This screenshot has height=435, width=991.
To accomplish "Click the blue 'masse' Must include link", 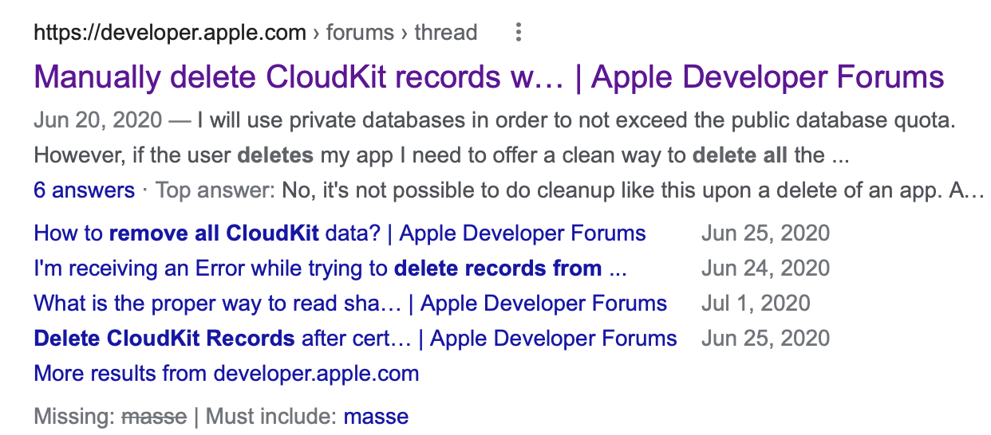I will pyautogui.click(x=376, y=416).
